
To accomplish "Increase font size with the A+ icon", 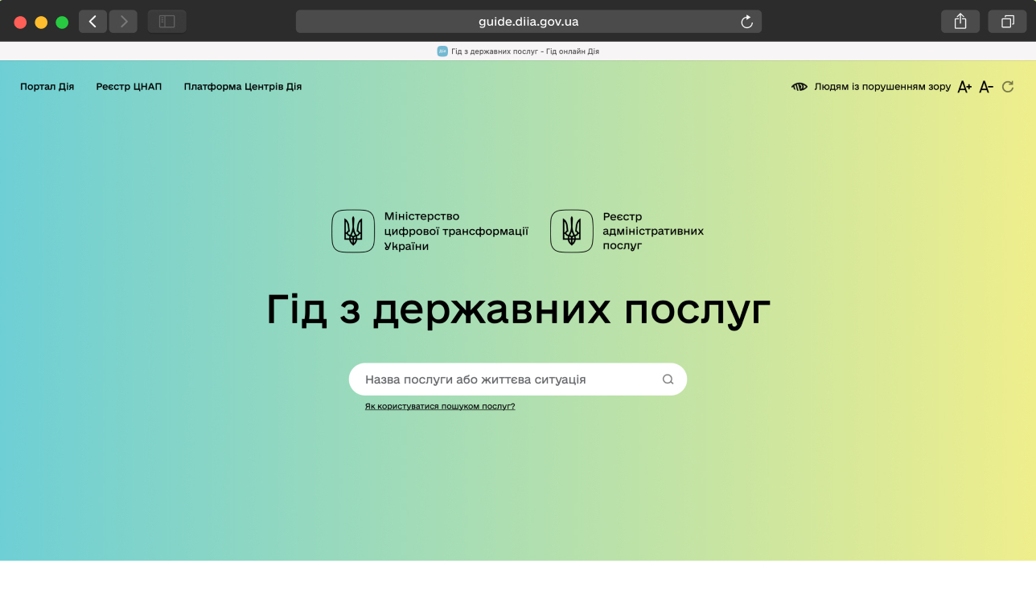I will pos(964,87).
